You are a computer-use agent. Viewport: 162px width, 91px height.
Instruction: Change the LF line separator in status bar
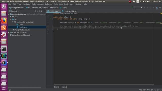click(x=145, y=90)
